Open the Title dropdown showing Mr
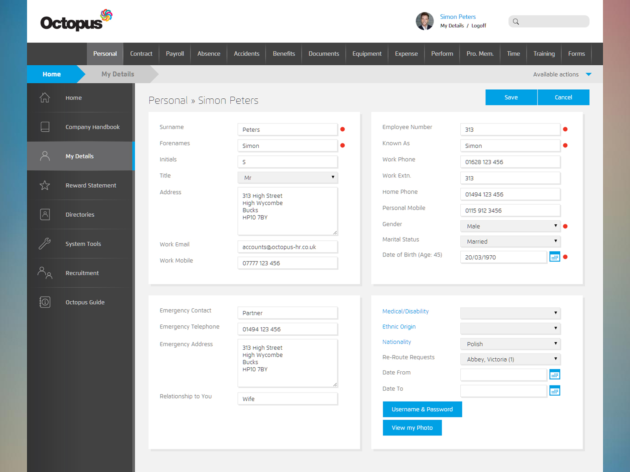The height and width of the screenshot is (472, 630). coord(288,178)
